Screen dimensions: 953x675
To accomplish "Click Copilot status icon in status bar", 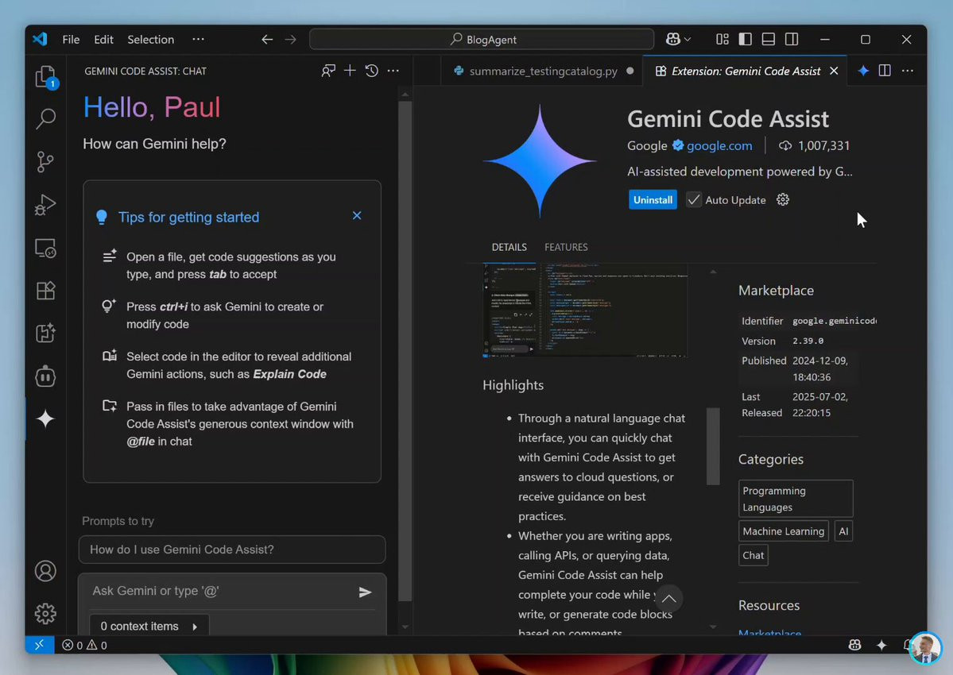I will pyautogui.click(x=854, y=646).
